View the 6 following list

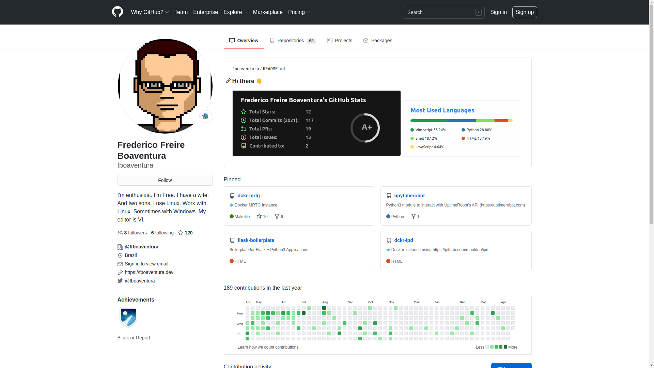click(x=162, y=233)
